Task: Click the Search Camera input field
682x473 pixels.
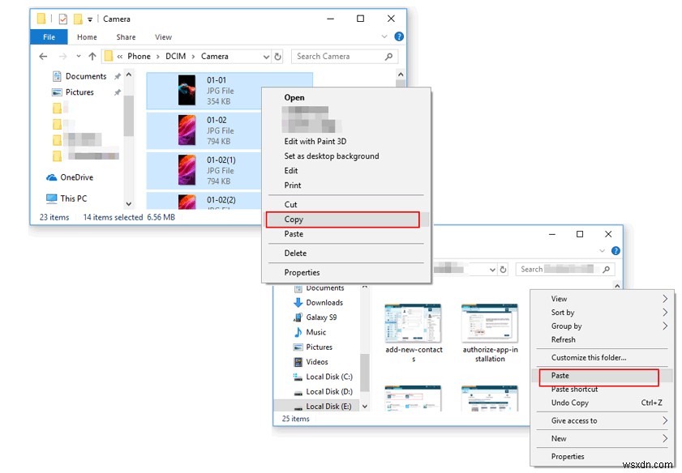Action: pyautogui.click(x=344, y=57)
